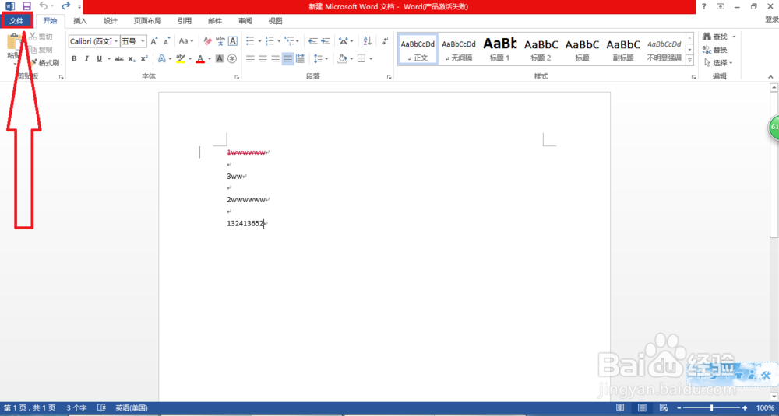Open the borders dropdown arrow
The width and height of the screenshot is (779, 416).
[x=371, y=58]
